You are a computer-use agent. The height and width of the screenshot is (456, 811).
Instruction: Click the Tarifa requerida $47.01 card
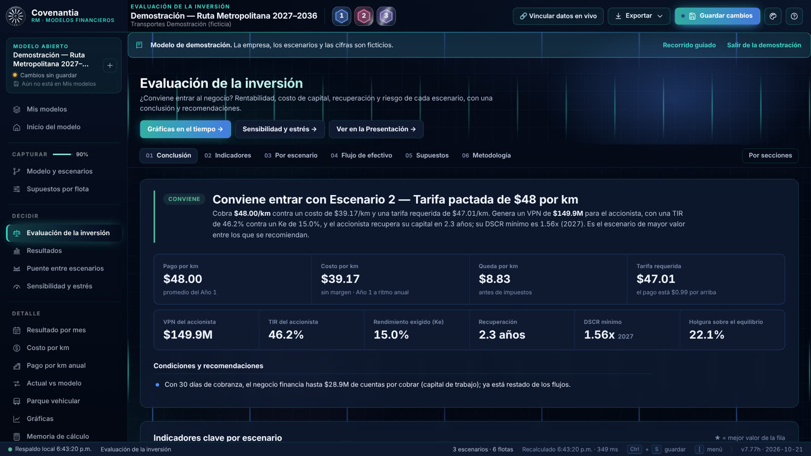tap(706, 279)
